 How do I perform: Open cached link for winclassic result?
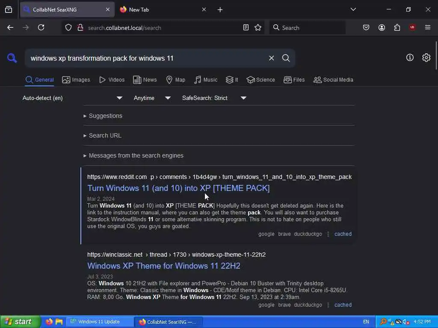pyautogui.click(x=343, y=305)
